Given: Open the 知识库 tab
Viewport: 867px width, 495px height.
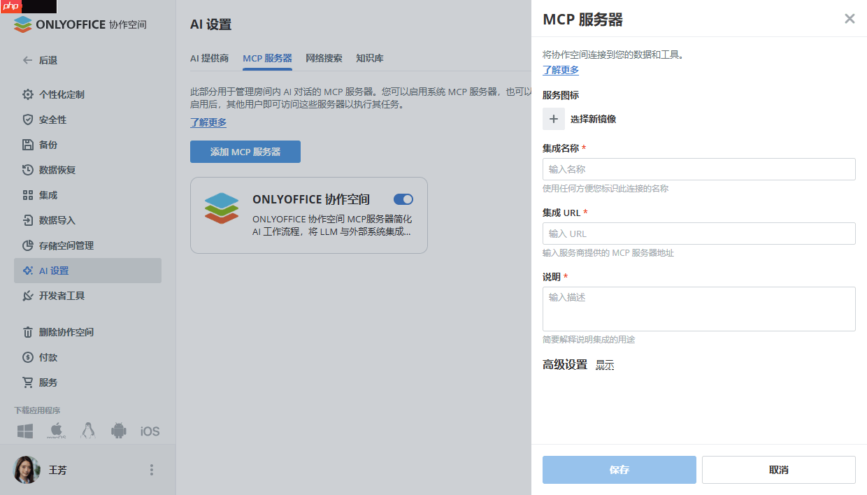Looking at the screenshot, I should tap(369, 58).
